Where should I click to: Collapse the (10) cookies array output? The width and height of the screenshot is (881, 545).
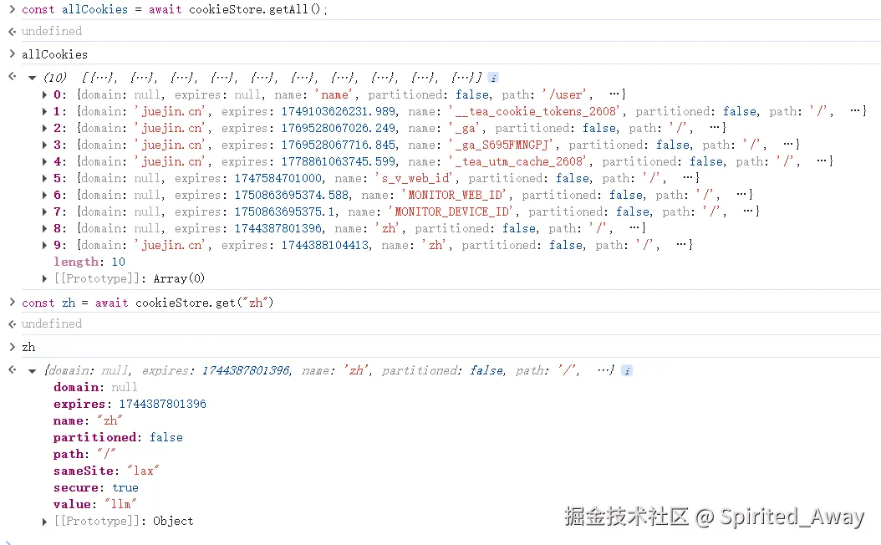click(x=32, y=78)
